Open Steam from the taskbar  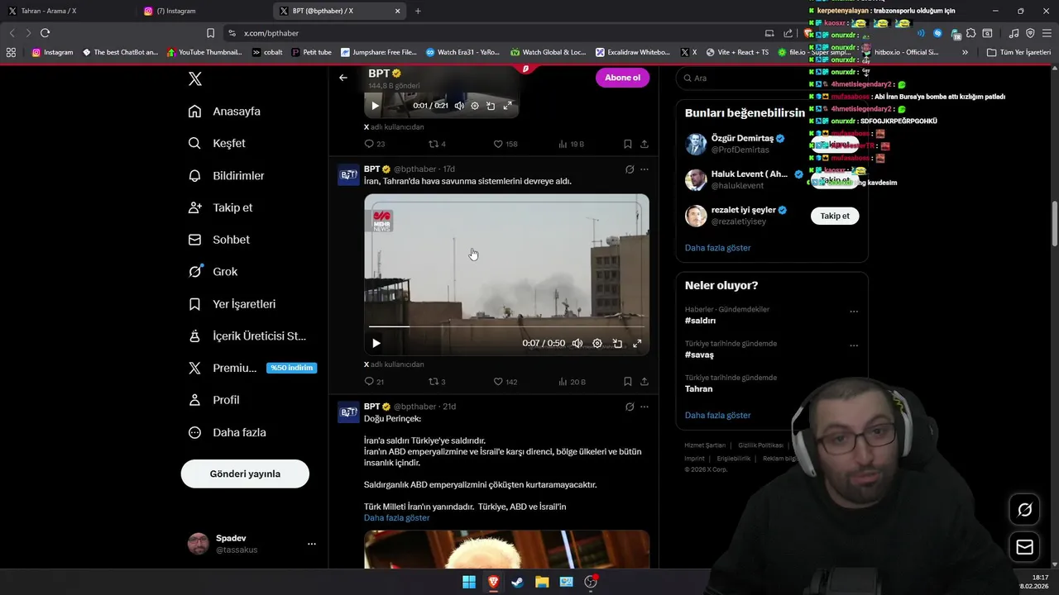point(517,582)
